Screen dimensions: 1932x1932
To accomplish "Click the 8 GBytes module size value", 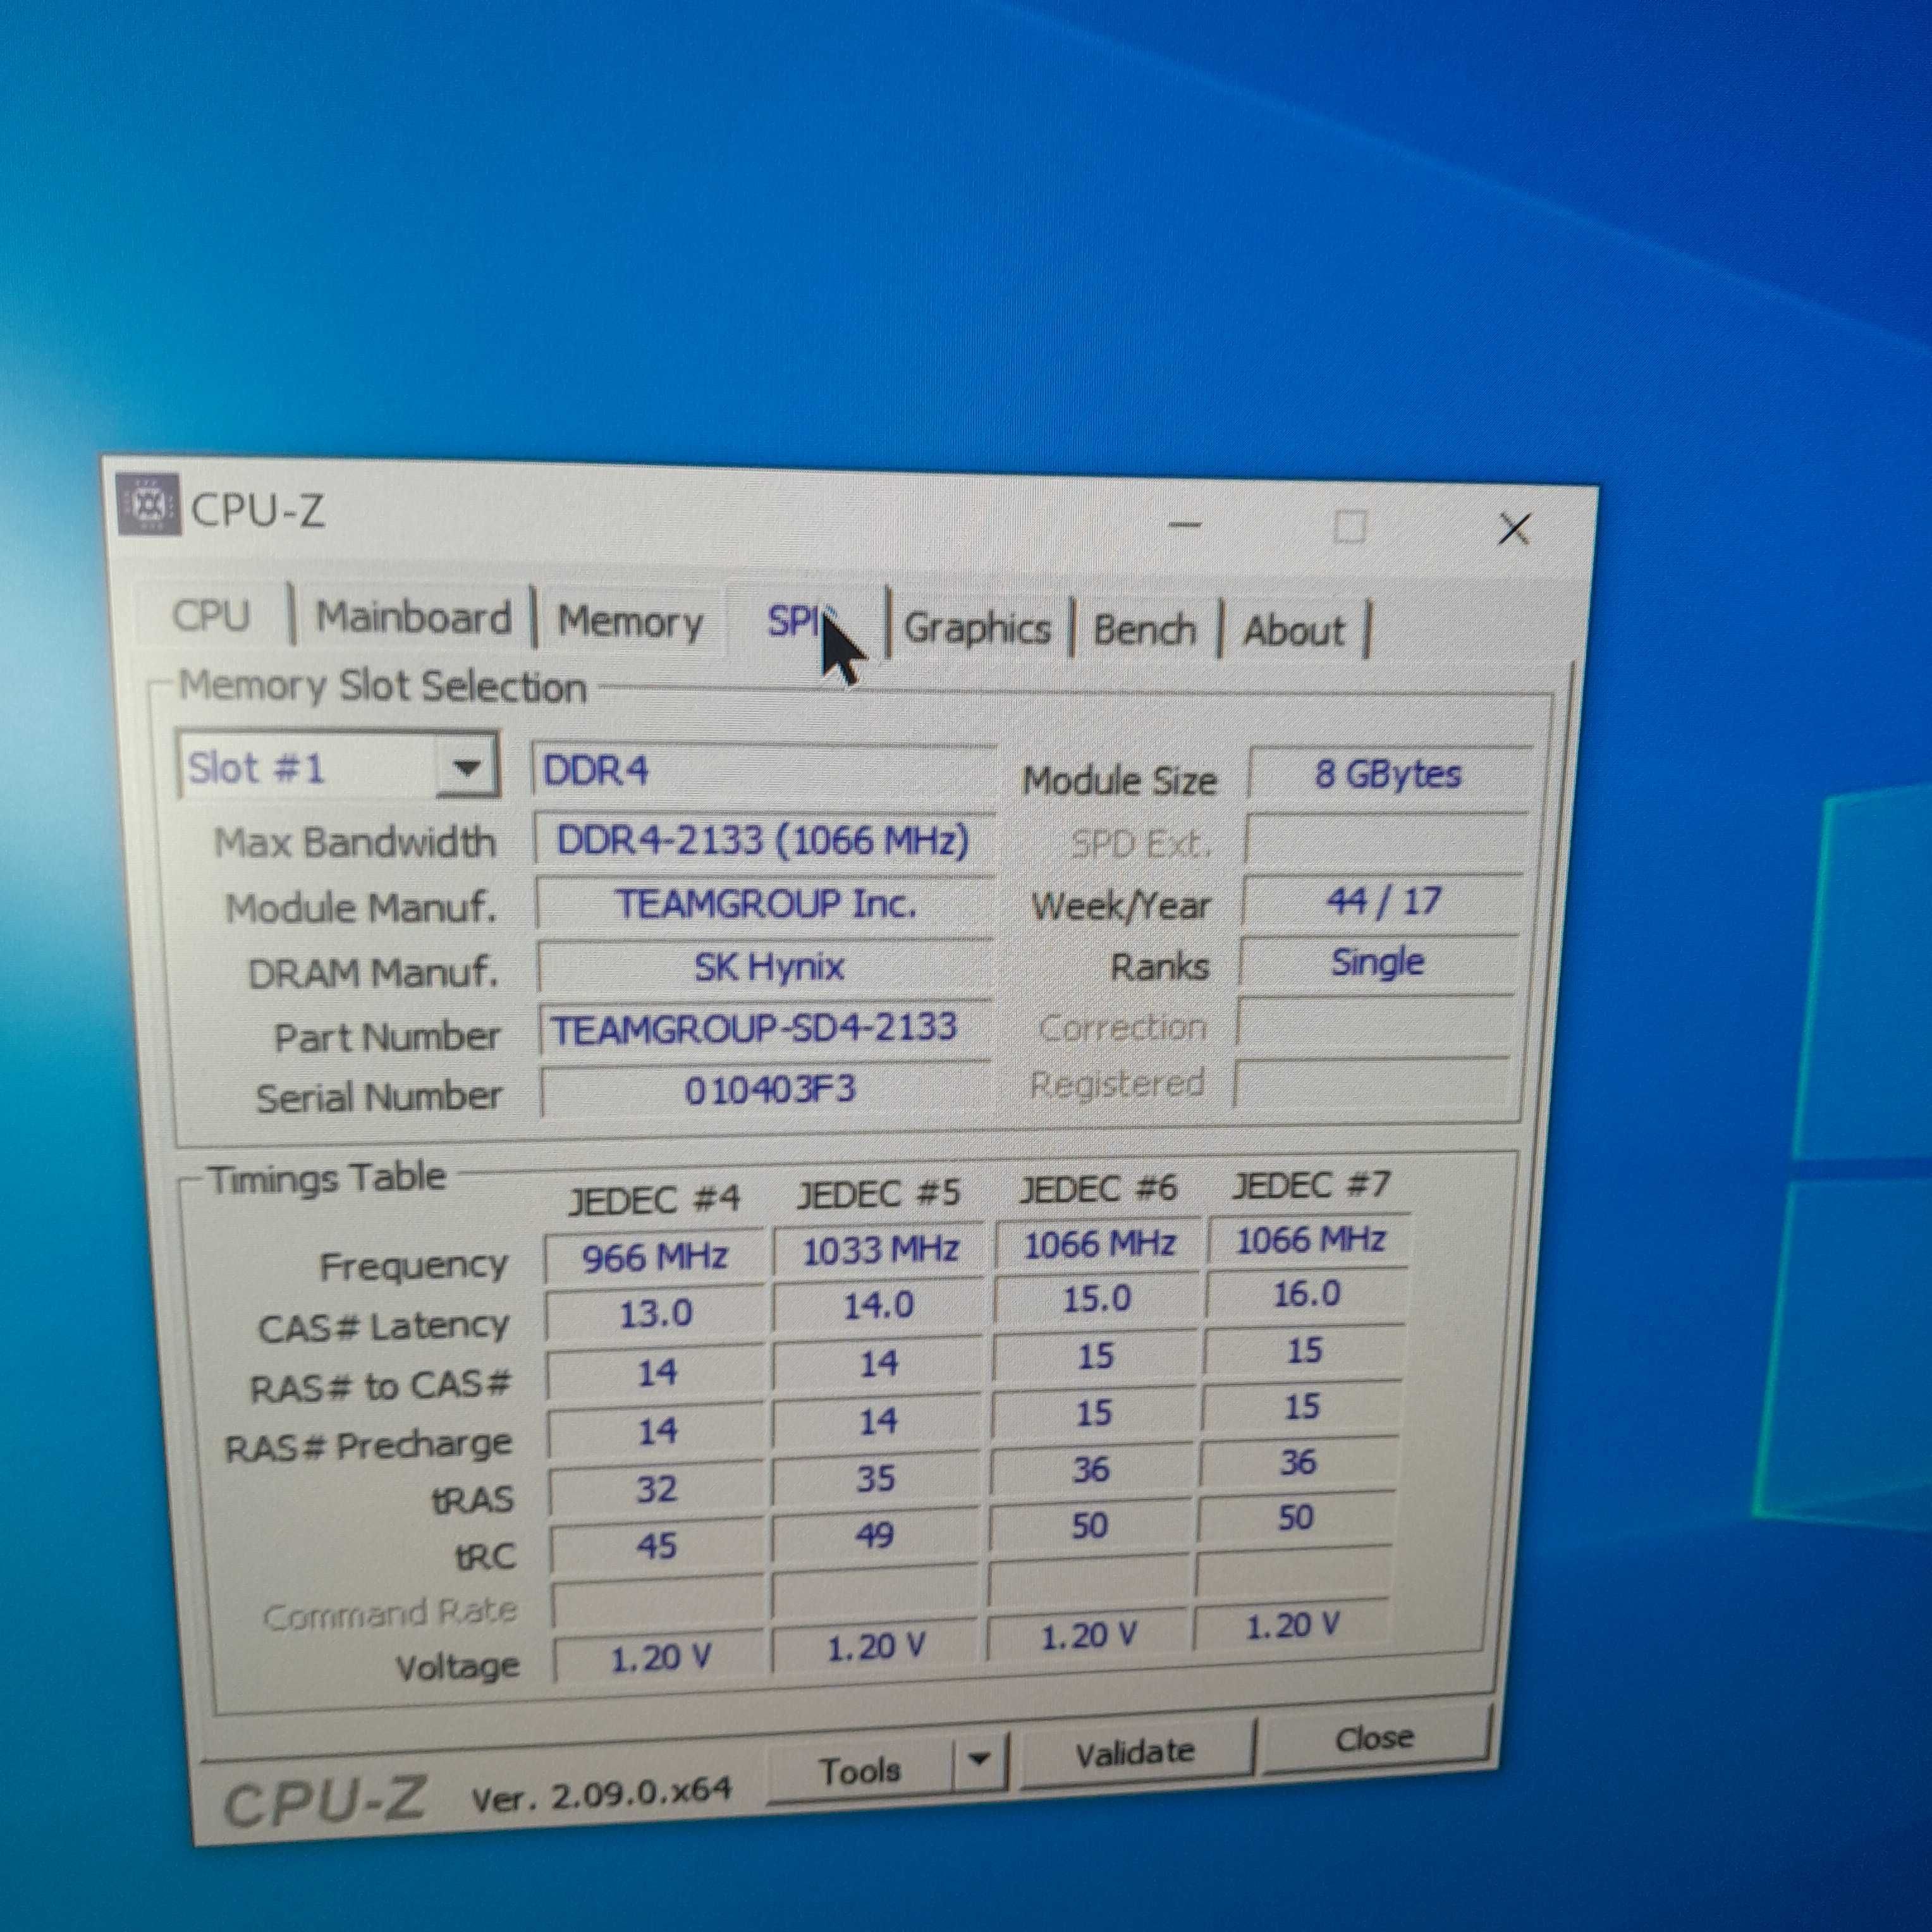I will (x=1389, y=774).
